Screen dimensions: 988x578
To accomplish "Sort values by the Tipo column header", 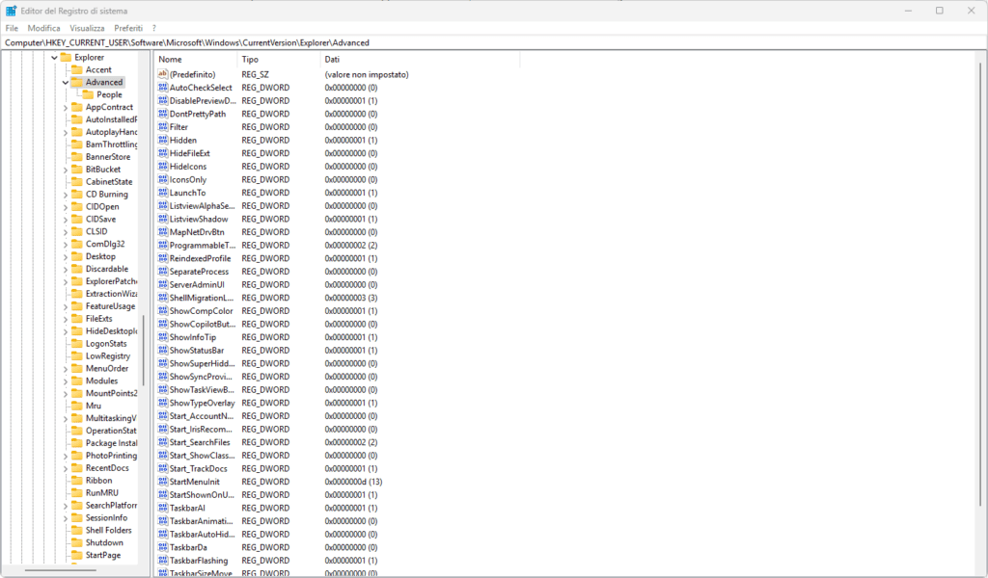I will click(x=279, y=59).
